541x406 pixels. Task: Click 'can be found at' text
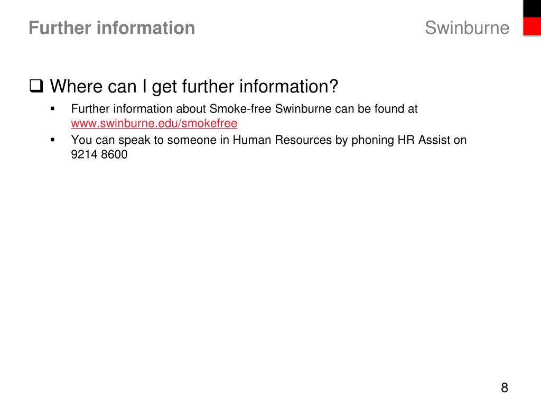tap(376, 109)
